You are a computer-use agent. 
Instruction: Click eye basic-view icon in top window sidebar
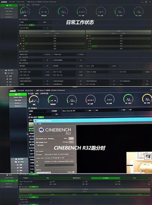pyautogui.click(x=6, y=70)
